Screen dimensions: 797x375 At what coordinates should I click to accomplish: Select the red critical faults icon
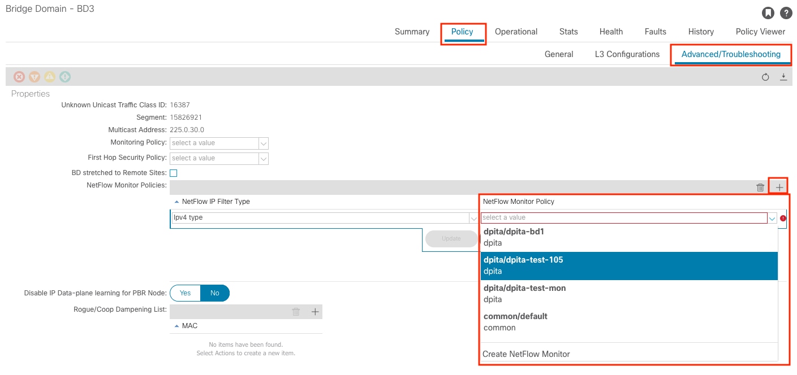(19, 77)
